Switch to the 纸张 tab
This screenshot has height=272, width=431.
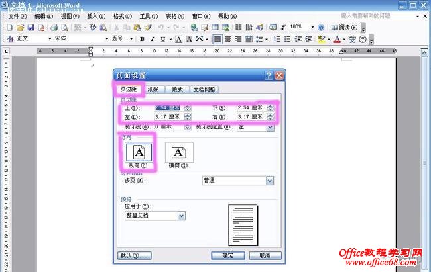(x=153, y=89)
